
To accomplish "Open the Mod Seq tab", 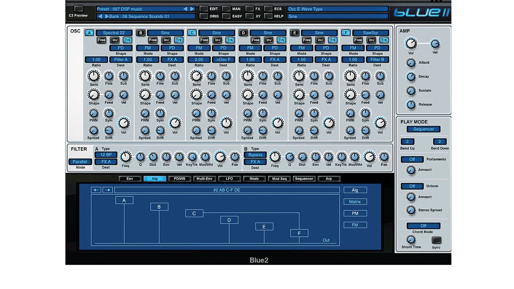I will point(279,179).
